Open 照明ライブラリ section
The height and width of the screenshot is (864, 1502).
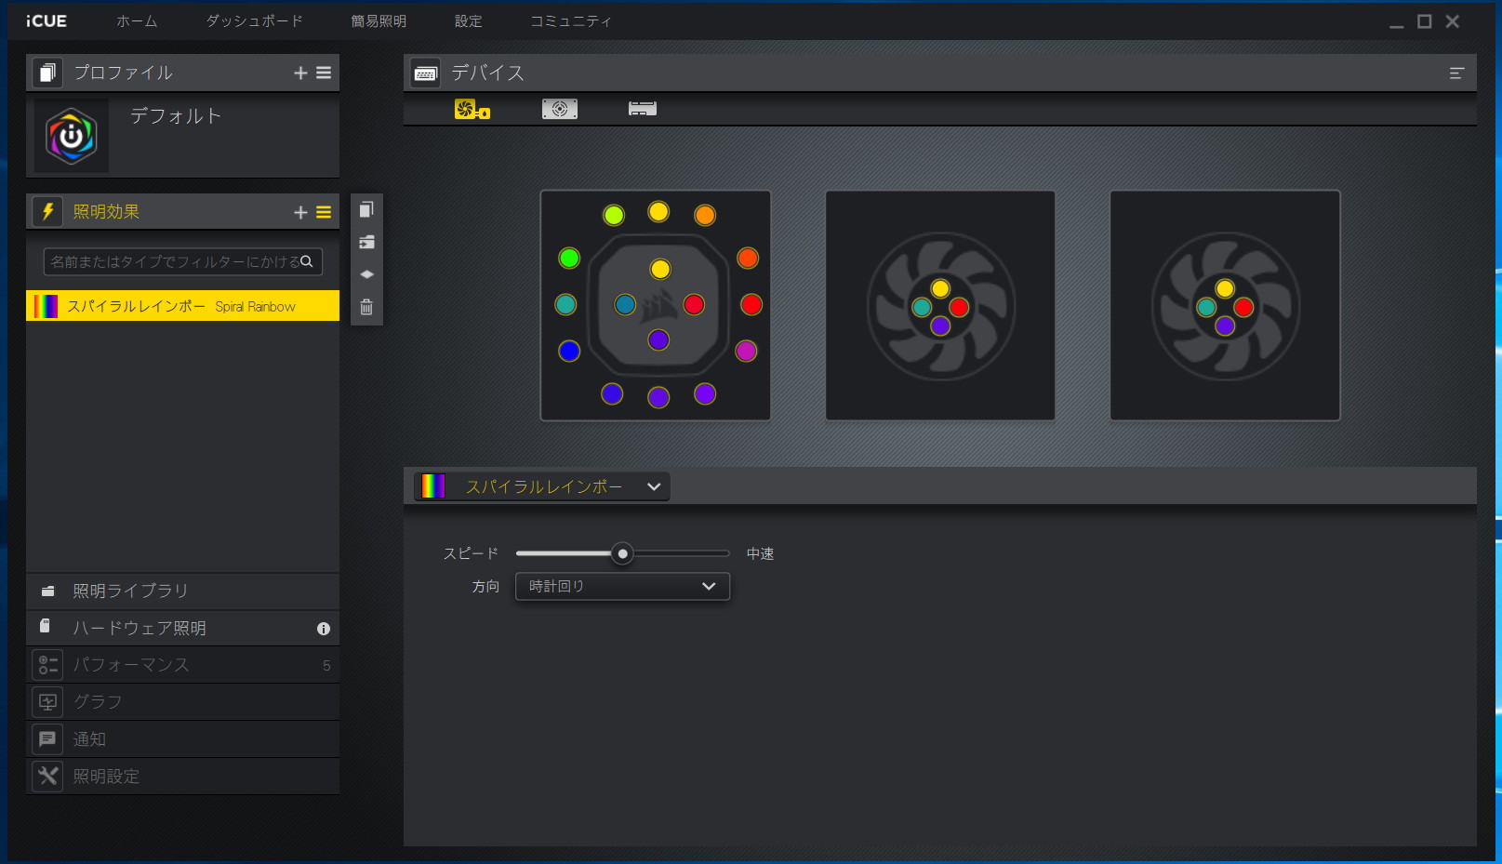182,591
